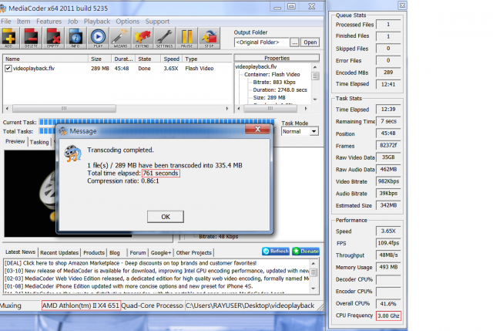493x331 pixels.
Task: Click the news list scroll-down arrow
Action: 314,289
